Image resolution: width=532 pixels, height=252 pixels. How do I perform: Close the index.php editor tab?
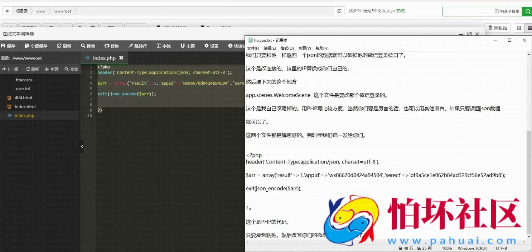pos(121,58)
